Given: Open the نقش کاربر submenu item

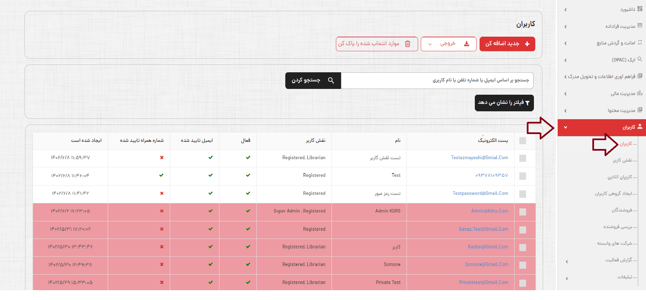Looking at the screenshot, I should pos(622,160).
